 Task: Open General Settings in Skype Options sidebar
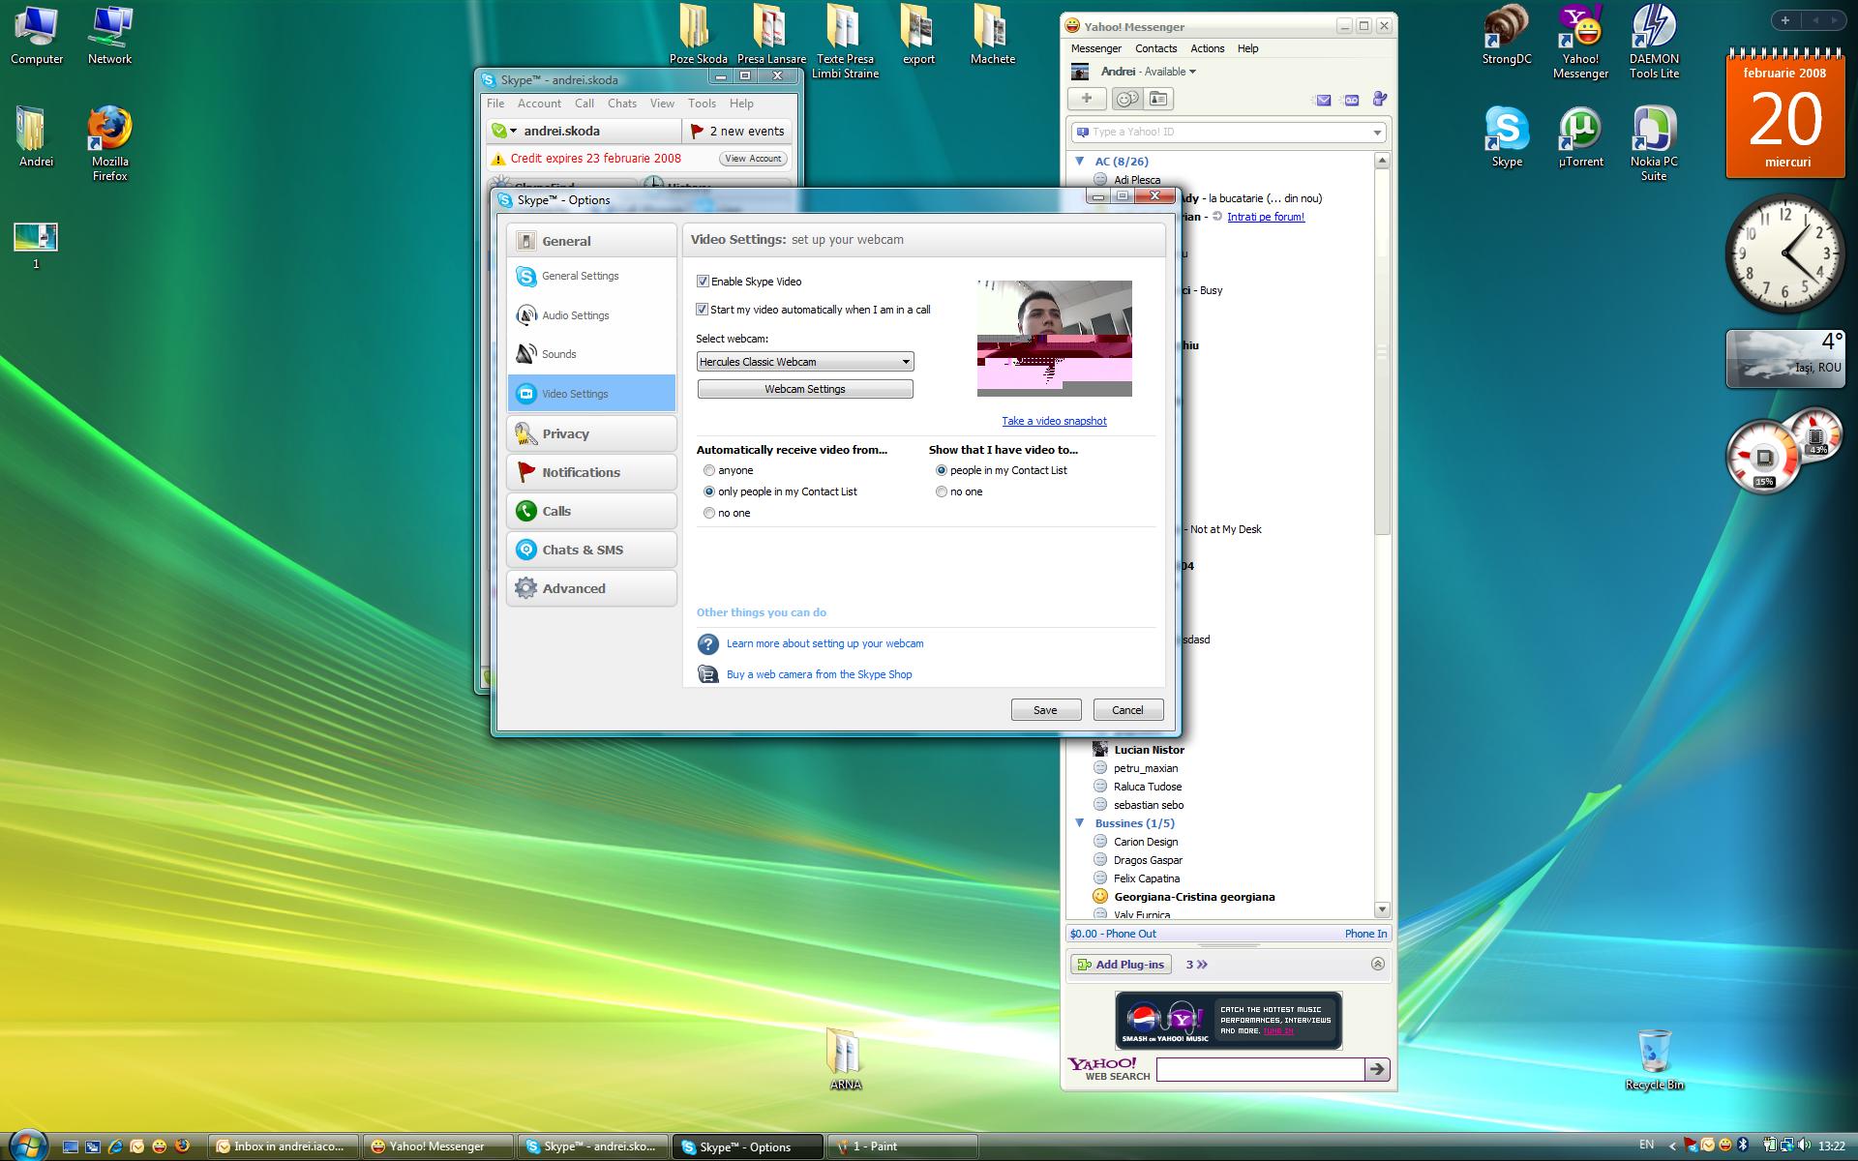click(591, 277)
